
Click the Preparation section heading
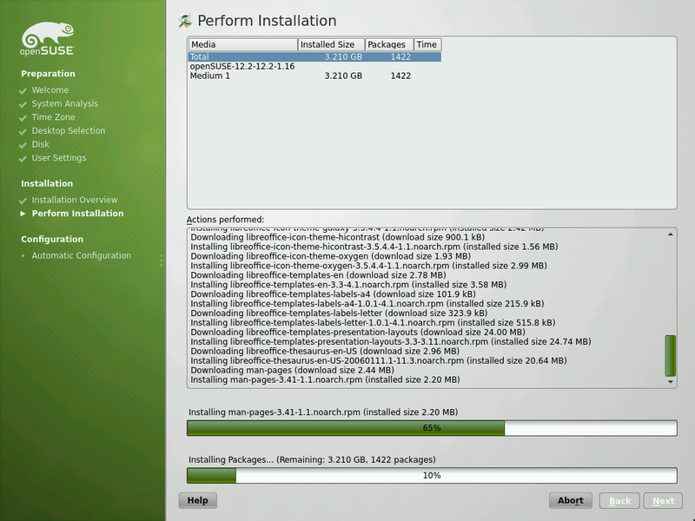(48, 74)
